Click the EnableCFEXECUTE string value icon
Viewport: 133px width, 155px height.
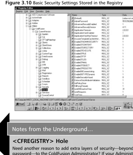point(73,51)
